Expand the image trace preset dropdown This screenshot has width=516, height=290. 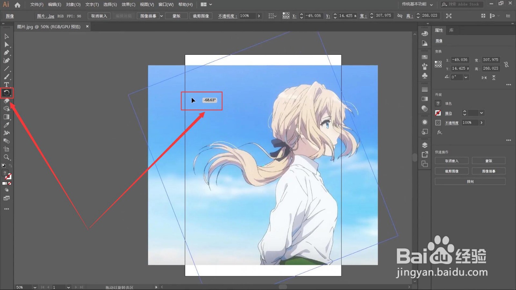click(x=162, y=16)
